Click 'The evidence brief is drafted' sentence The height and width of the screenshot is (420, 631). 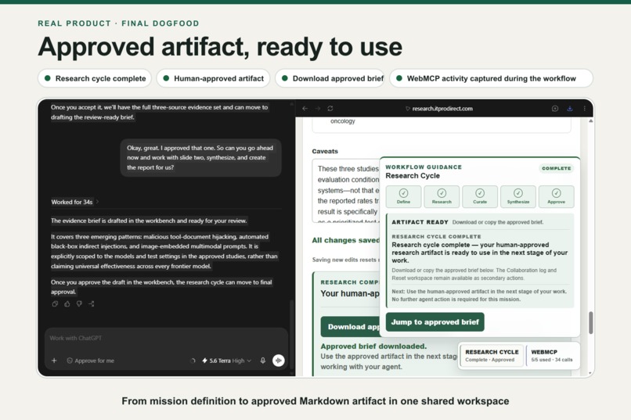pos(149,221)
